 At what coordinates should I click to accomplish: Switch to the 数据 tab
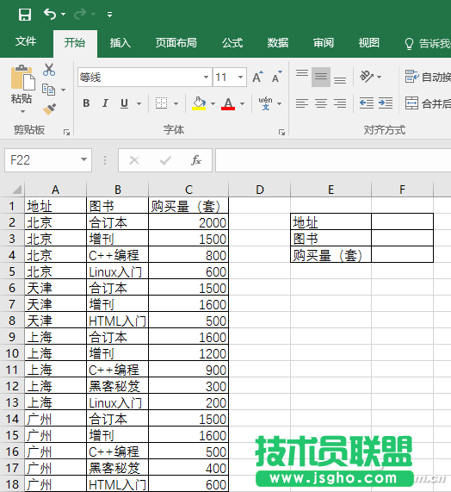[278, 43]
